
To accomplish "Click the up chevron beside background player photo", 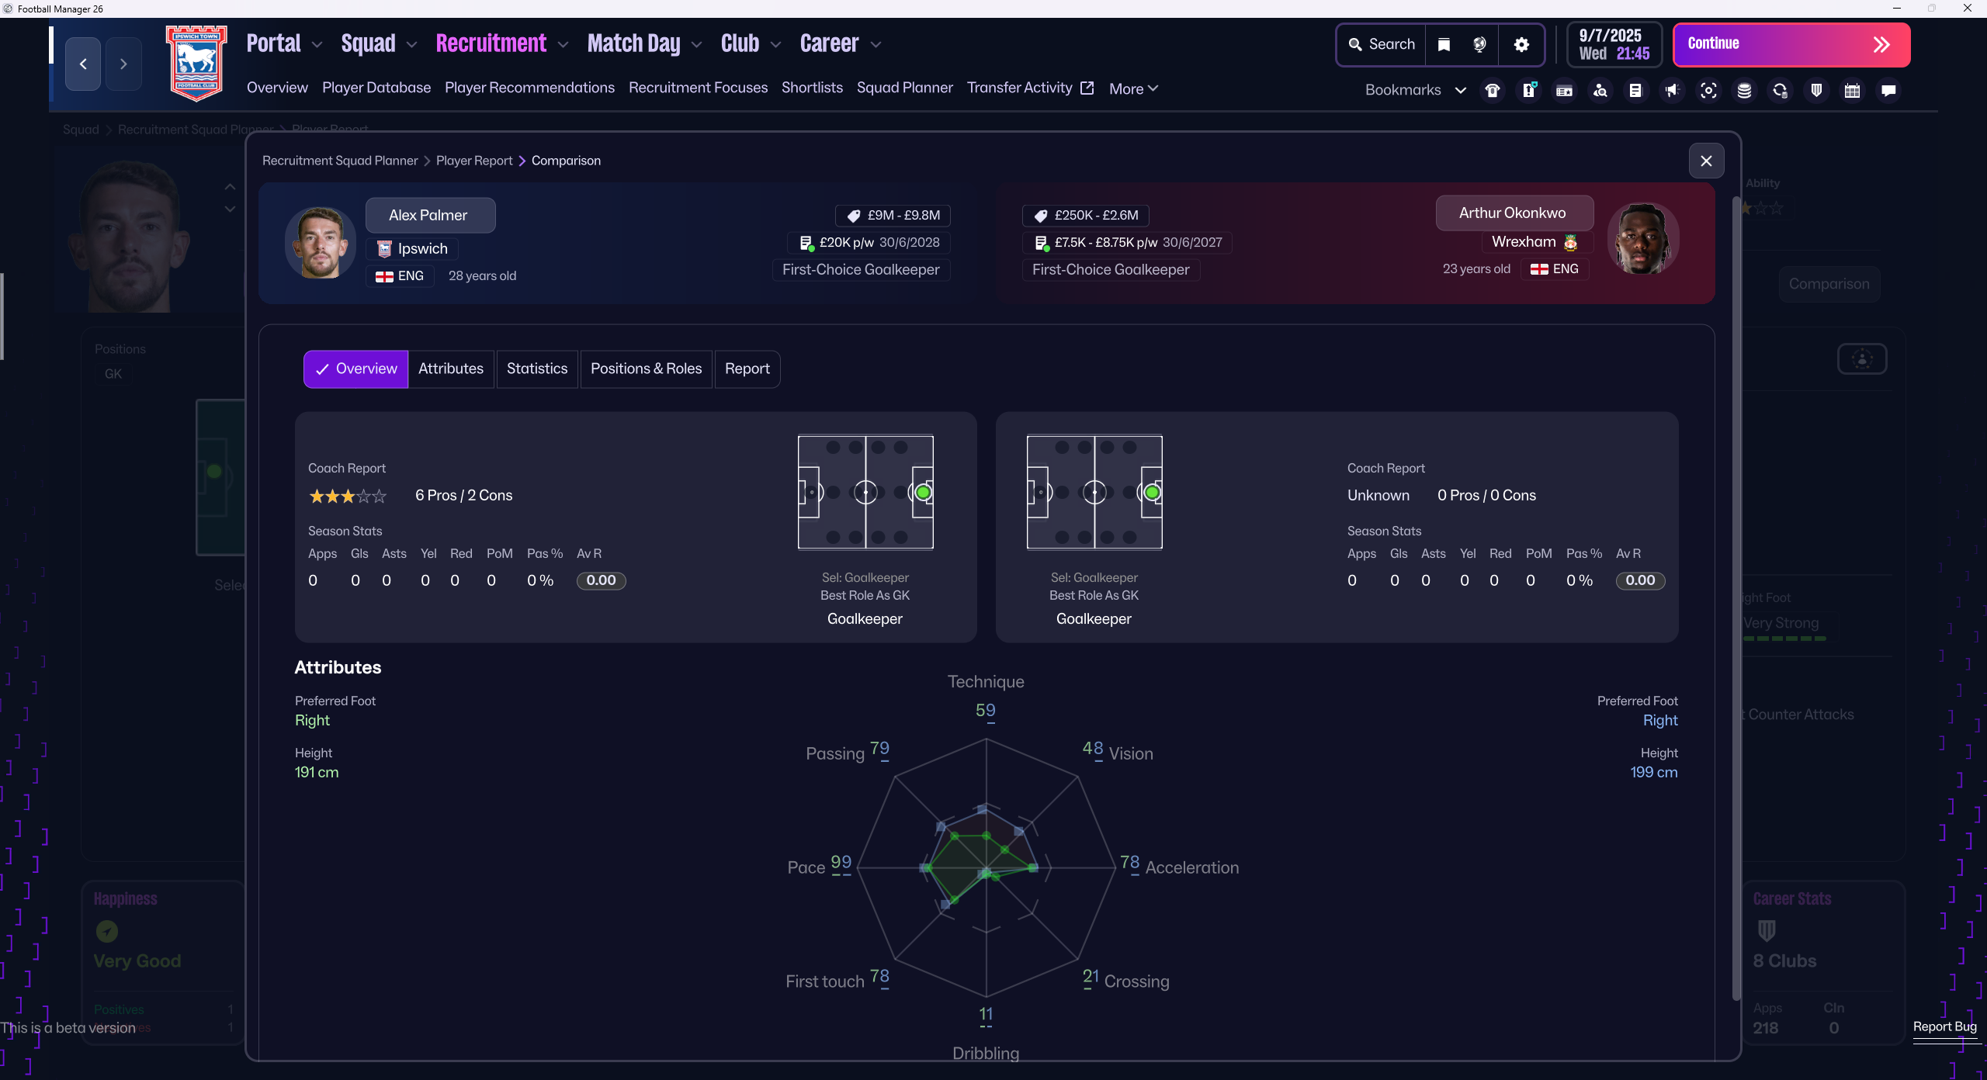I will pyautogui.click(x=230, y=187).
